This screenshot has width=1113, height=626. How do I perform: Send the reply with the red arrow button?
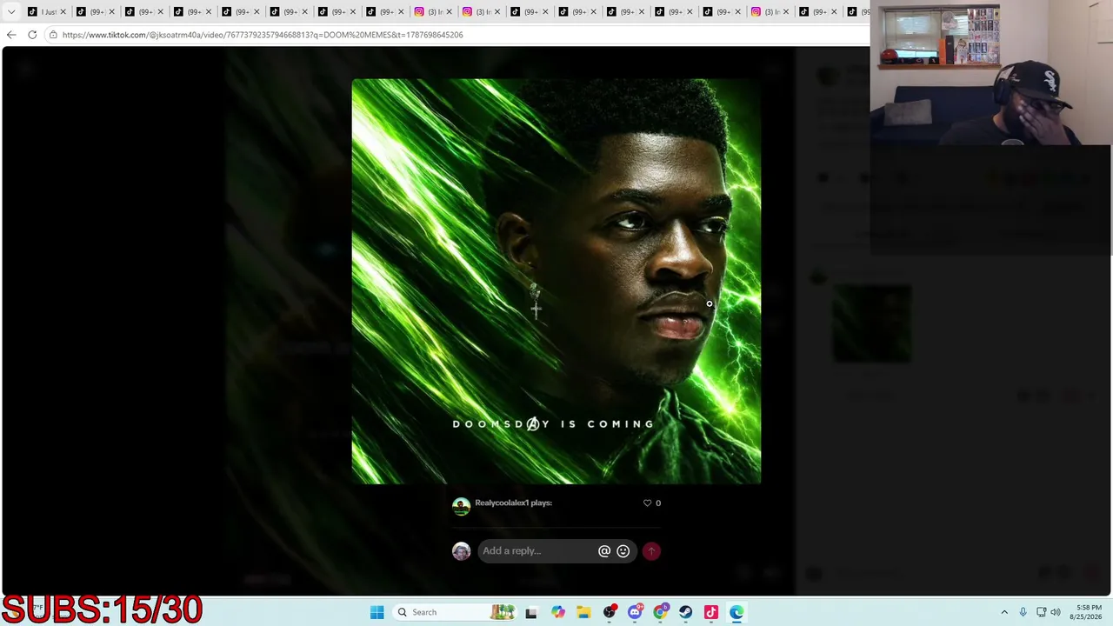pos(651,550)
